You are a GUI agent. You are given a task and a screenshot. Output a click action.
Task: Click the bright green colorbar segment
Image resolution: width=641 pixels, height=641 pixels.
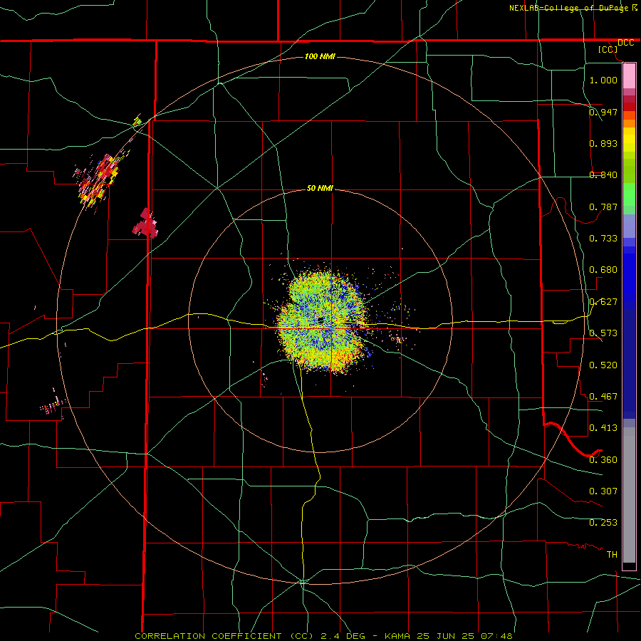[629, 194]
